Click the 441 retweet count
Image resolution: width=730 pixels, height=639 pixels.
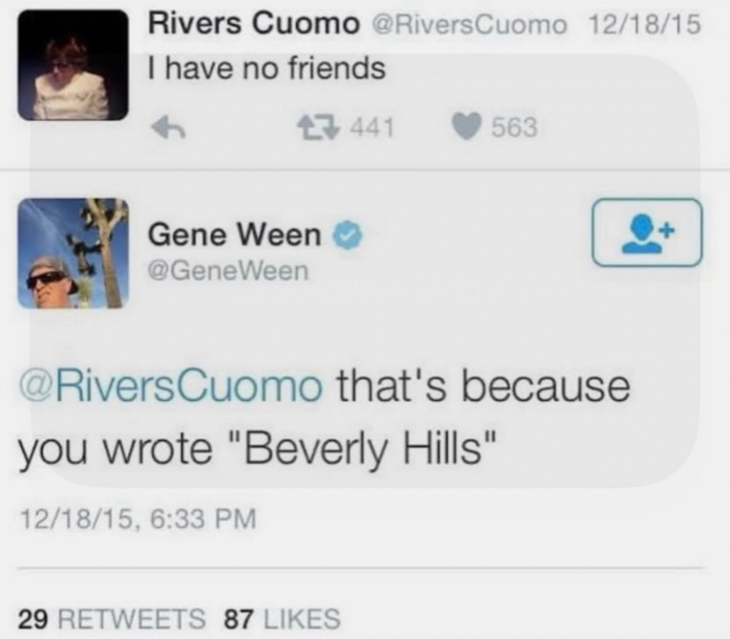(373, 128)
